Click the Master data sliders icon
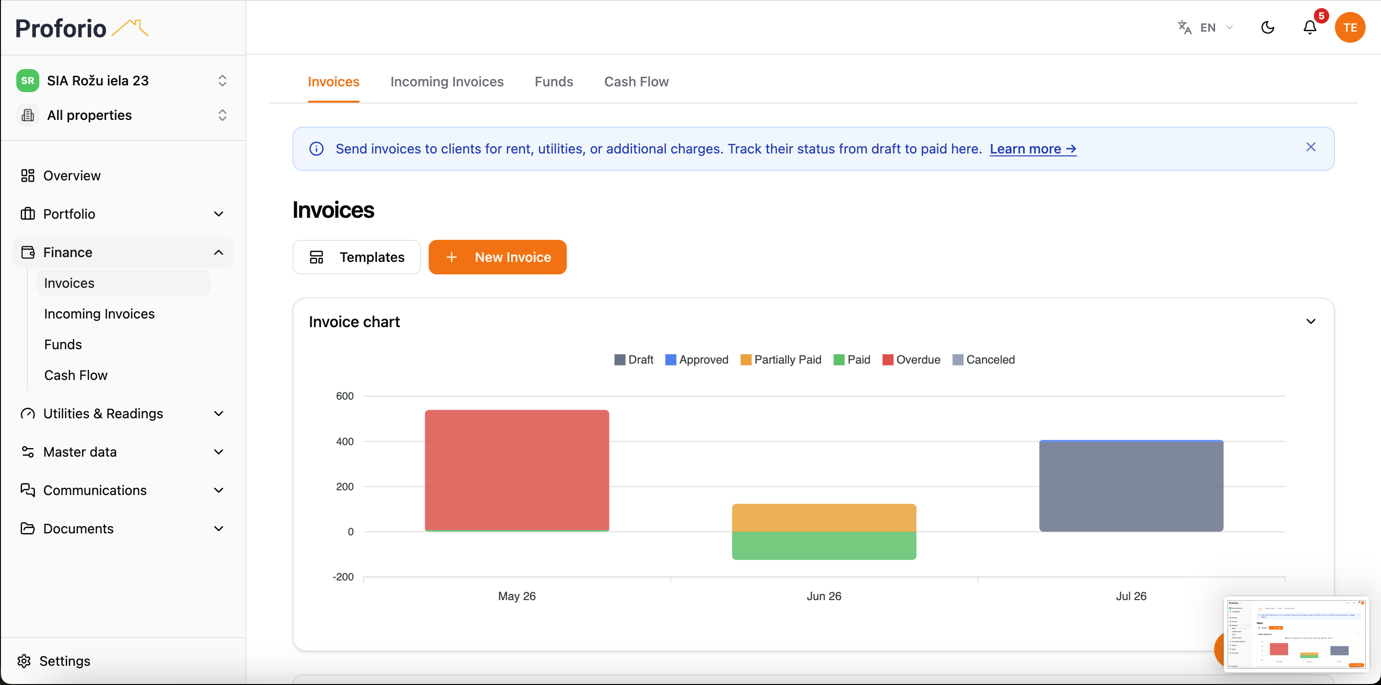The image size is (1381, 685). point(27,452)
